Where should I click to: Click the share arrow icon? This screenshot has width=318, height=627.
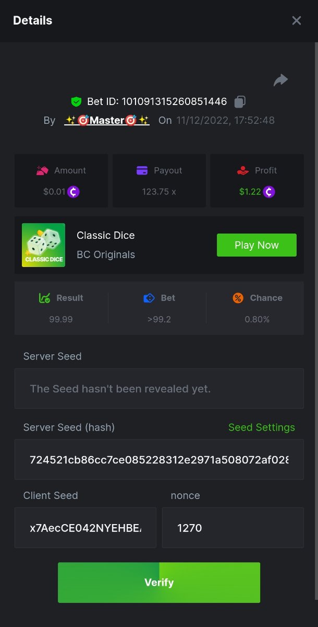click(280, 80)
